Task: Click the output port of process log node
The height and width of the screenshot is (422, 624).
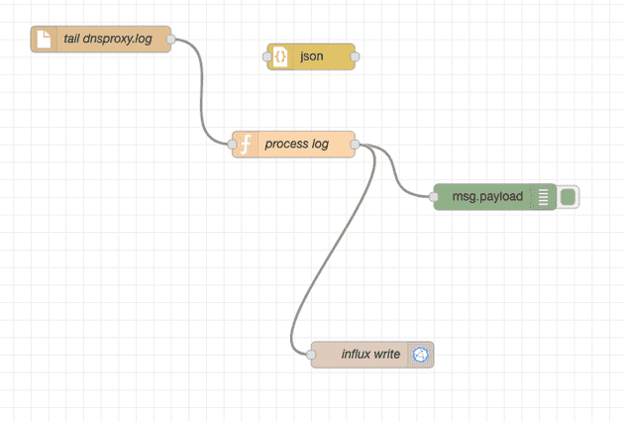Action: point(355,144)
